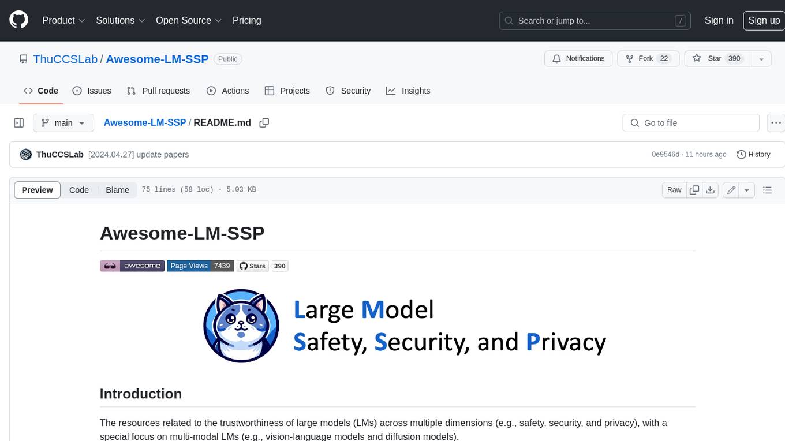The height and width of the screenshot is (441, 785).
Task: Switch to the Pull requests tab
Action: click(158, 91)
